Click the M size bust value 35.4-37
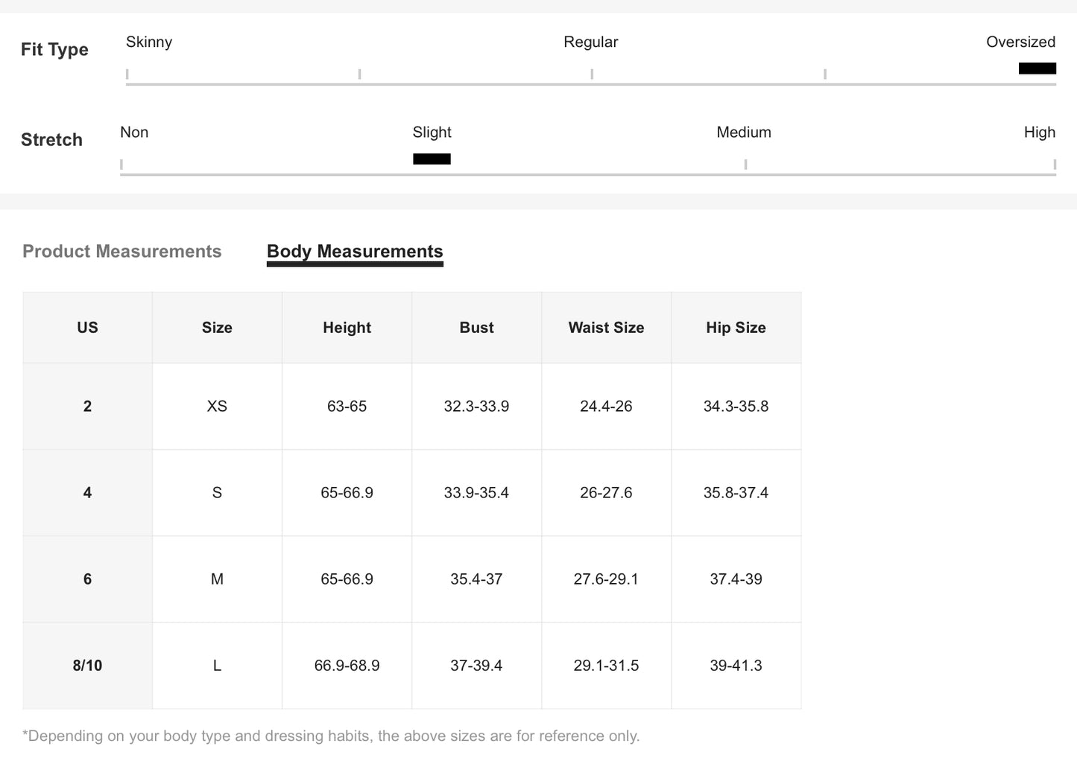The width and height of the screenshot is (1077, 761). click(x=476, y=579)
